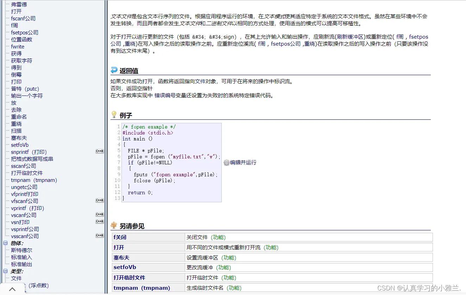Select 普特 (putc) in sidebar

(x=25, y=88)
